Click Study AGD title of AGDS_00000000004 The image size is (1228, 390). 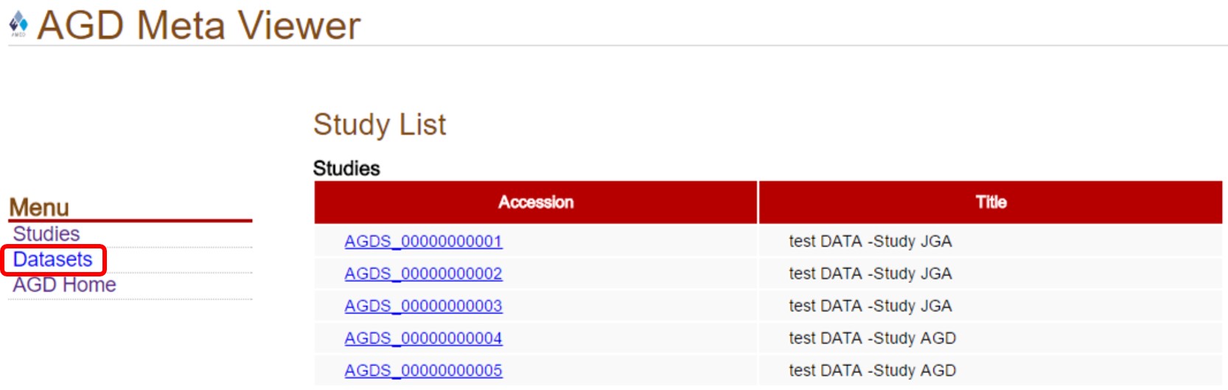tap(872, 338)
